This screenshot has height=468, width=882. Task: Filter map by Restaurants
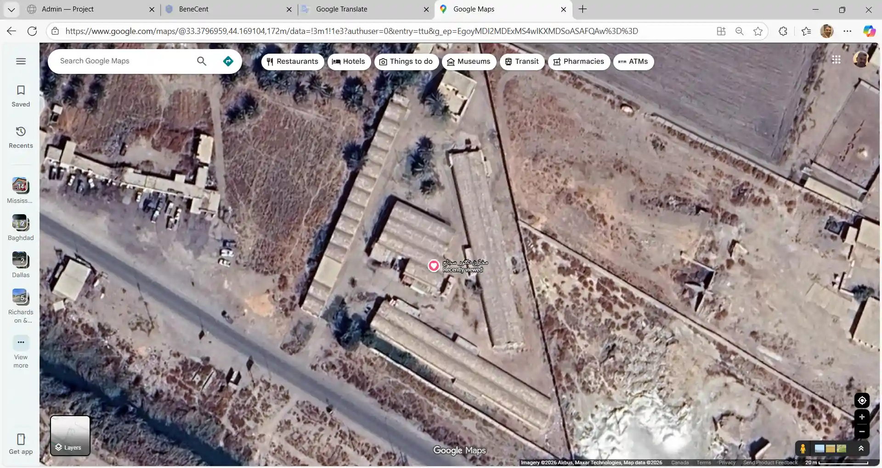pyautogui.click(x=292, y=61)
